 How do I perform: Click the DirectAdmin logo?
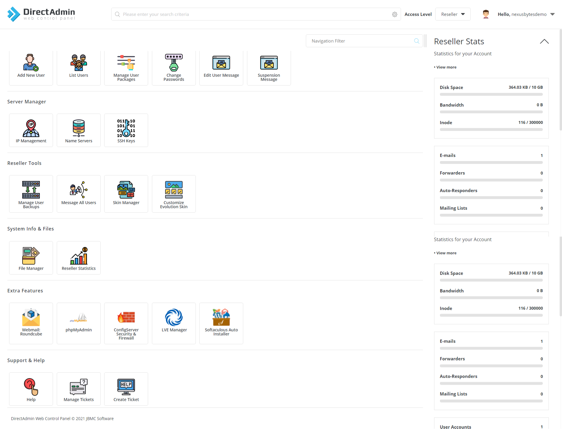pyautogui.click(x=41, y=14)
